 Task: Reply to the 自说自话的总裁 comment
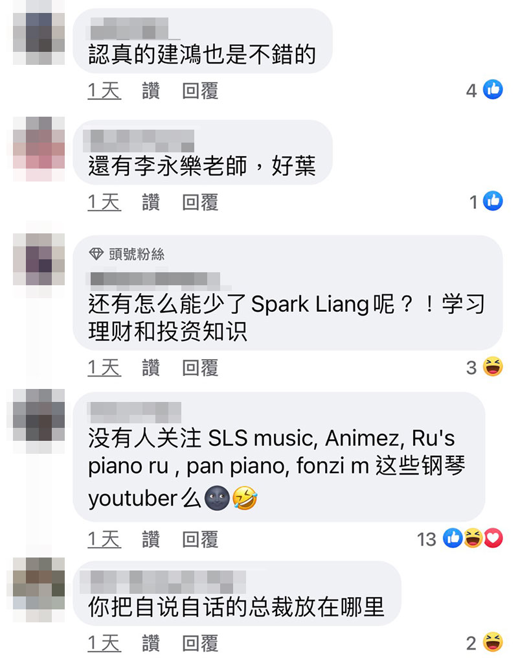(x=200, y=643)
